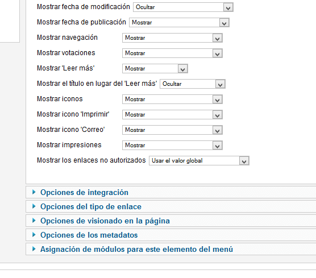Click triangle icon beside 'Opciones del tipo de enlace'
The height and width of the screenshot is (278, 316).
click(x=34, y=206)
